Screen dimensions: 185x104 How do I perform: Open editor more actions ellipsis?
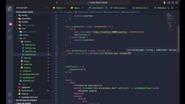pos(176,8)
